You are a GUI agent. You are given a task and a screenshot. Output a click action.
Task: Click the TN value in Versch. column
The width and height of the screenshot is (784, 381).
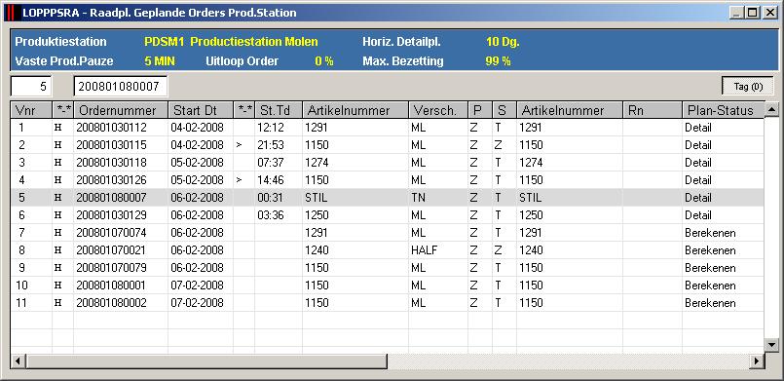[418, 198]
